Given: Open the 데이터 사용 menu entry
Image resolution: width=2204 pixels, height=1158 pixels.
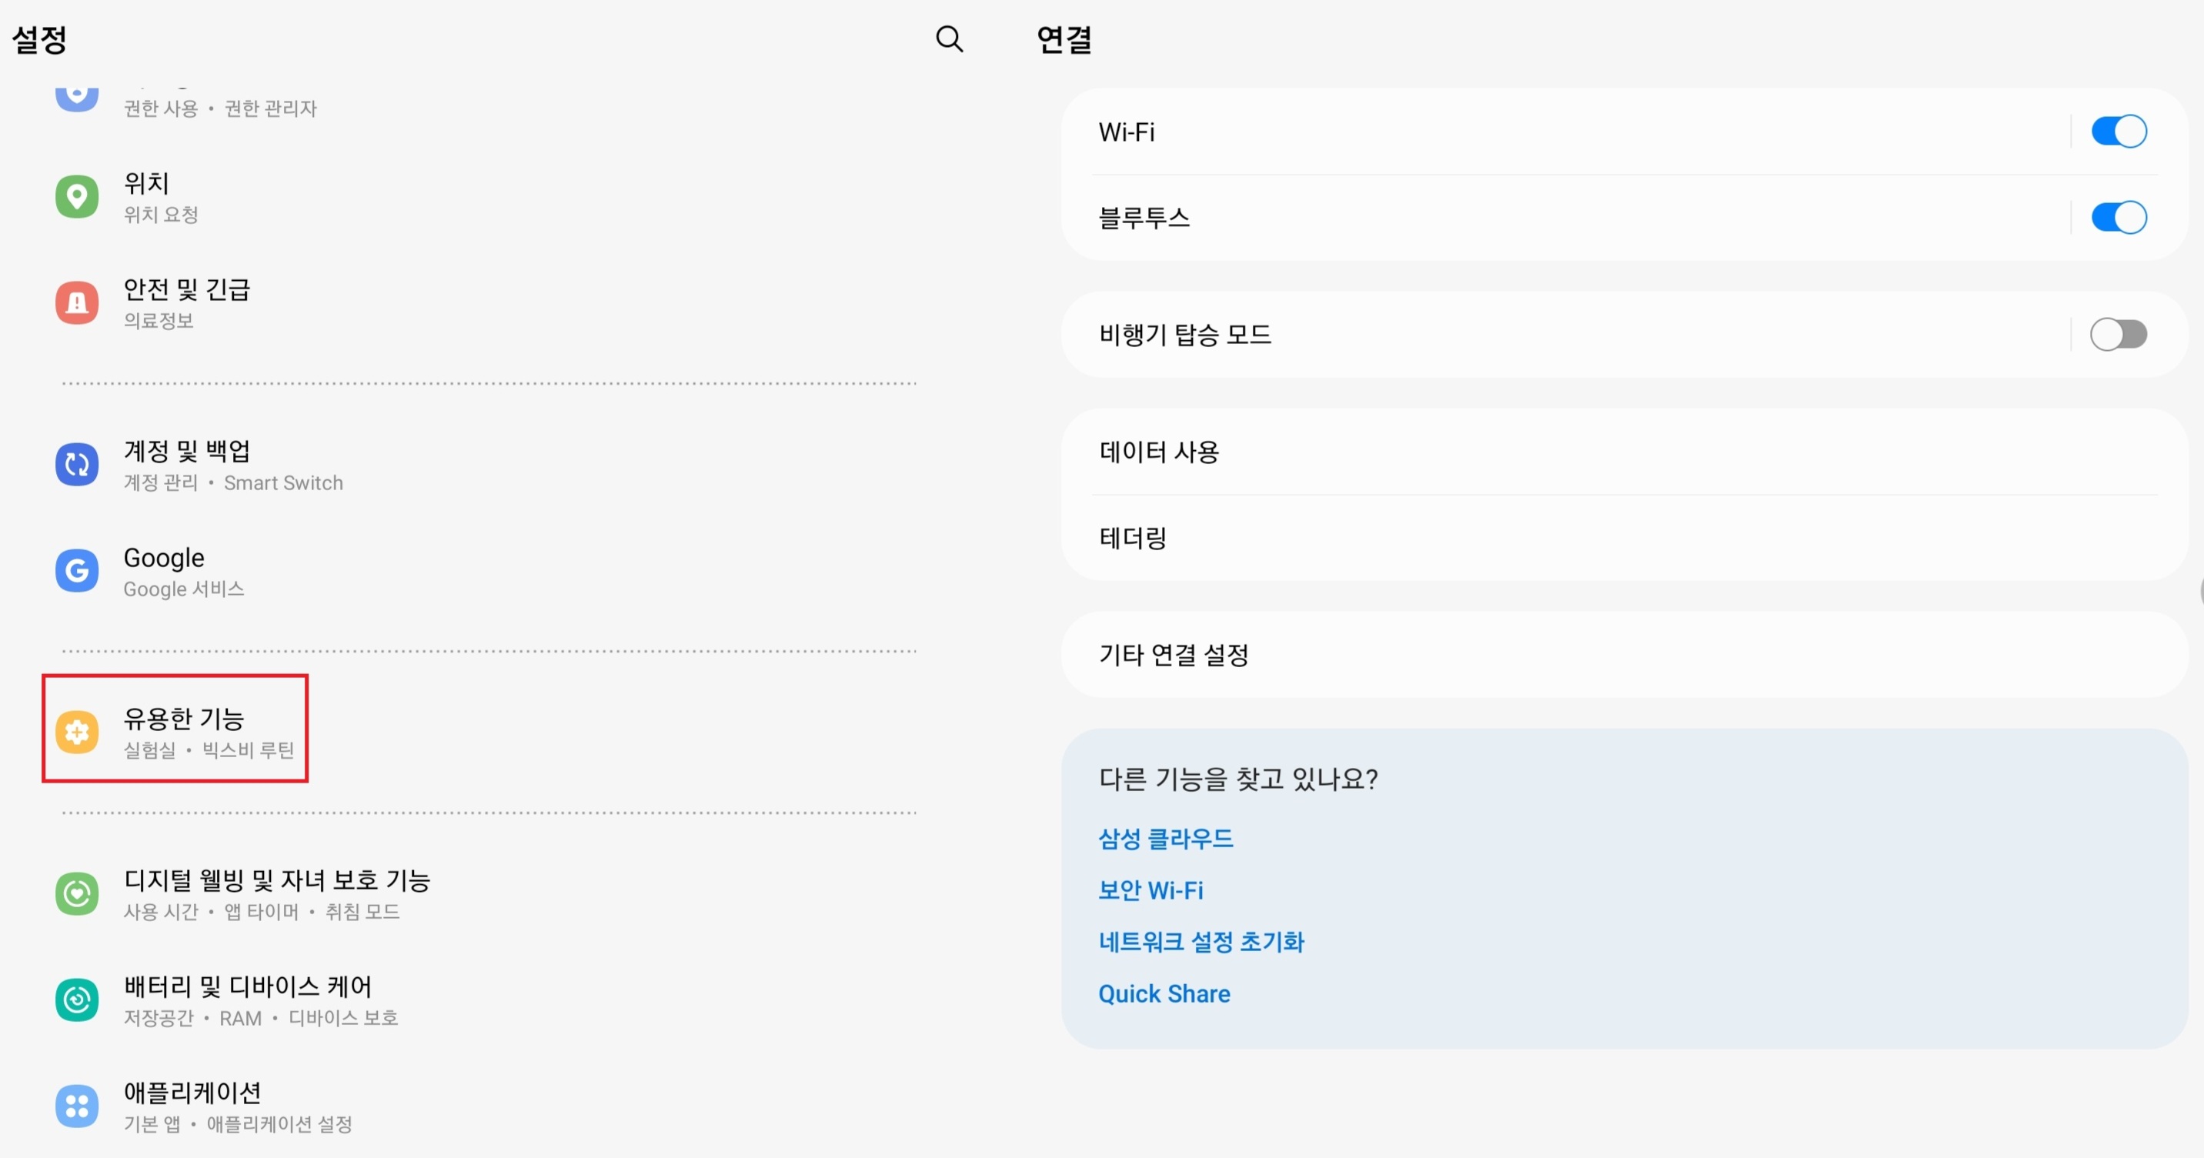Looking at the screenshot, I should pos(1159,452).
